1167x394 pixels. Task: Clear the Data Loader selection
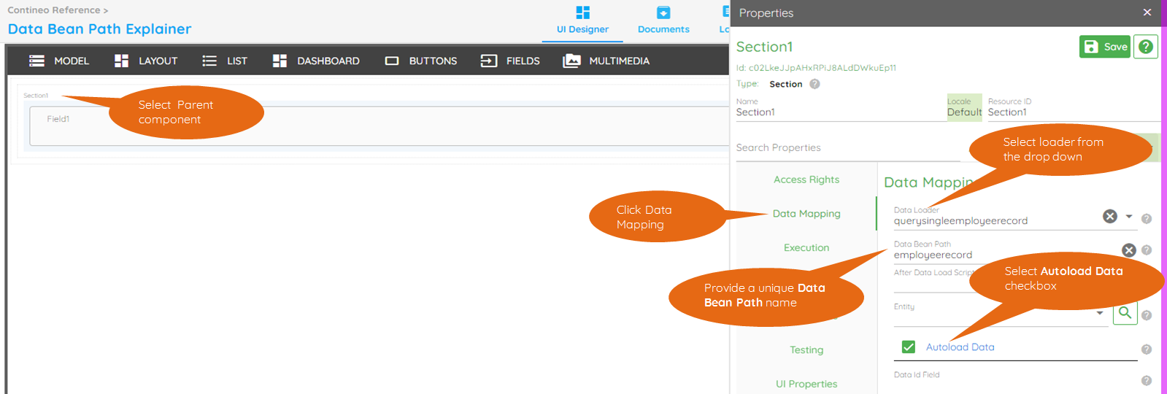[x=1109, y=217]
